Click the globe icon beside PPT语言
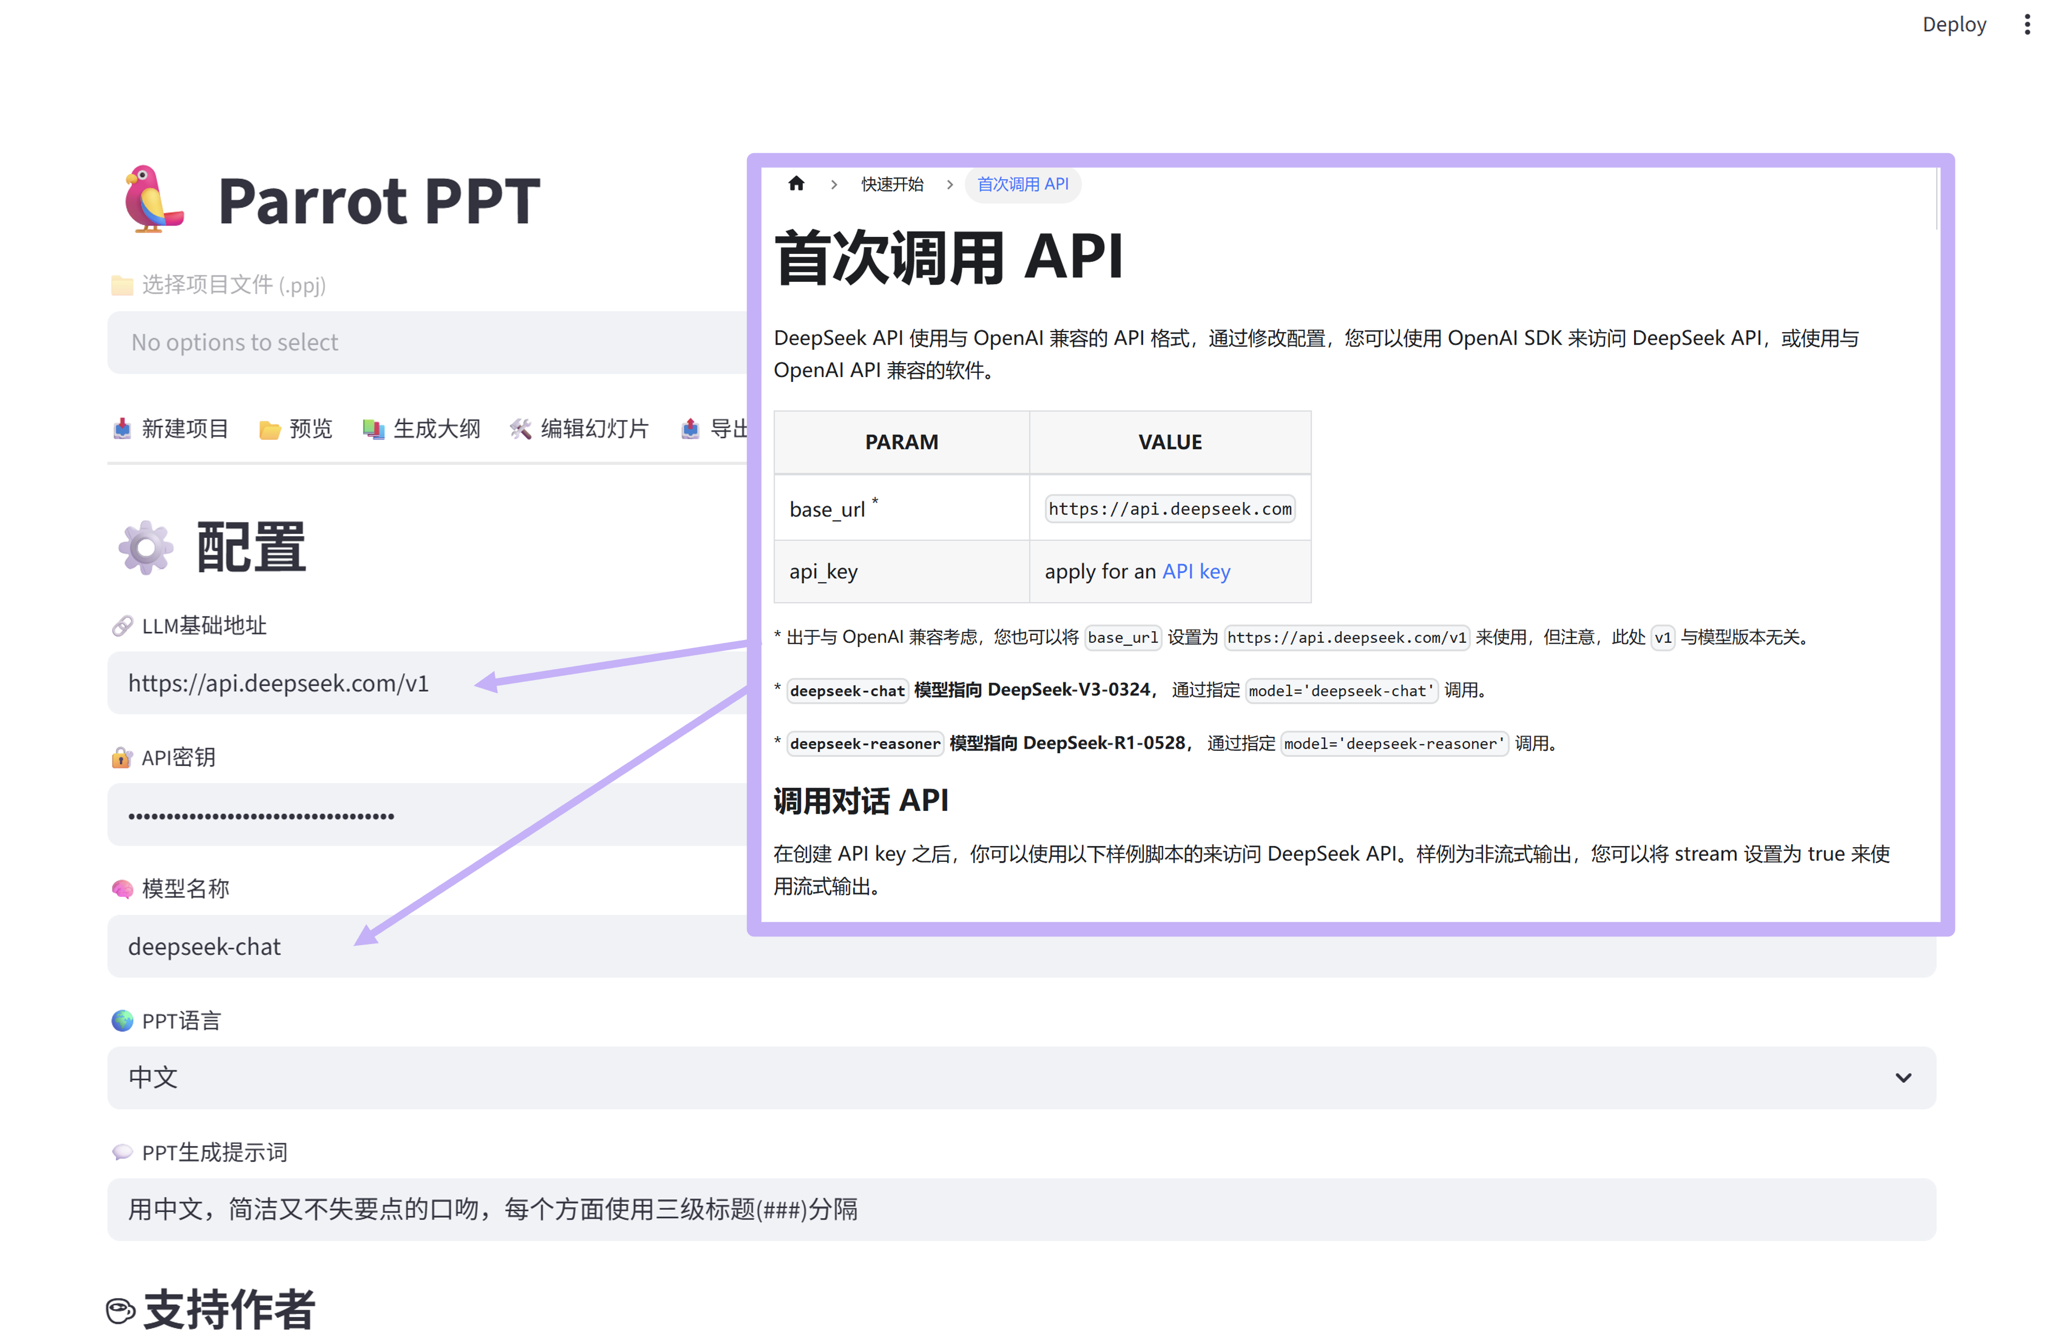Viewport: 2059px width, 1339px height. click(x=122, y=1021)
